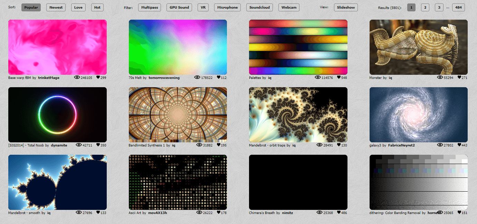Click the heart icon under Monster shader

459,78
